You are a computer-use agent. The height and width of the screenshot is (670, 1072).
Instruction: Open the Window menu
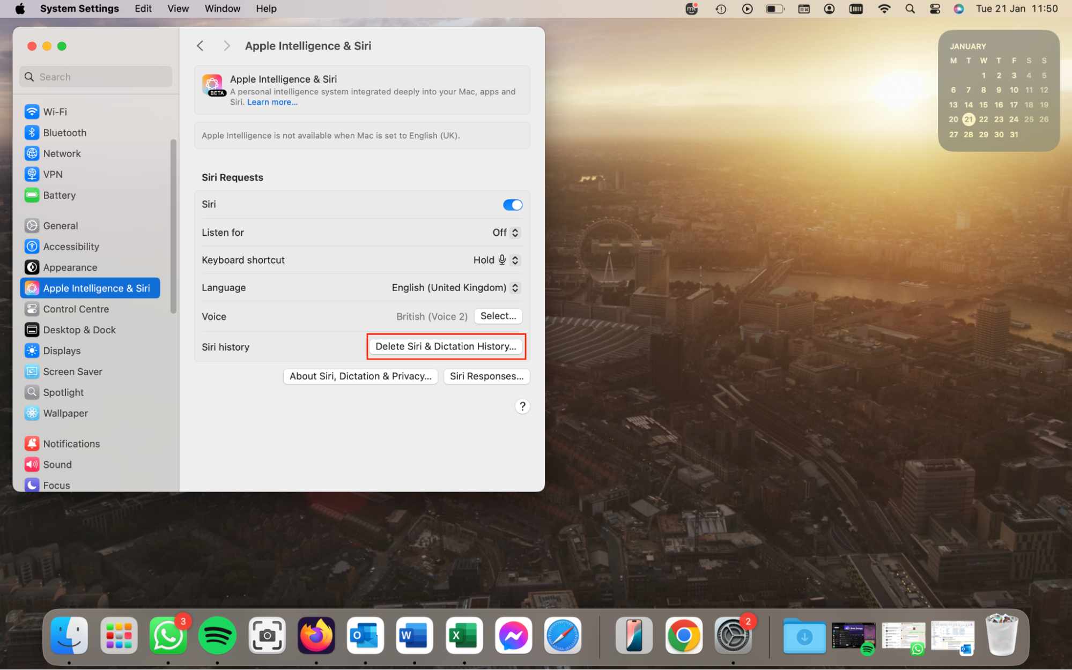tap(223, 9)
